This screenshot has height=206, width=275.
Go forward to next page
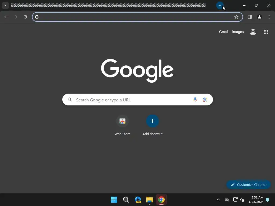point(16,17)
